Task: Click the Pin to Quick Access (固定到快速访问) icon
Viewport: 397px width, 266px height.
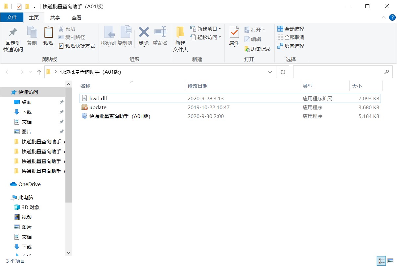Action: 13,33
